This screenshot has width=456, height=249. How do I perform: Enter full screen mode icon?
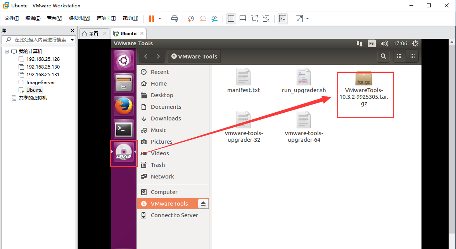click(254, 19)
